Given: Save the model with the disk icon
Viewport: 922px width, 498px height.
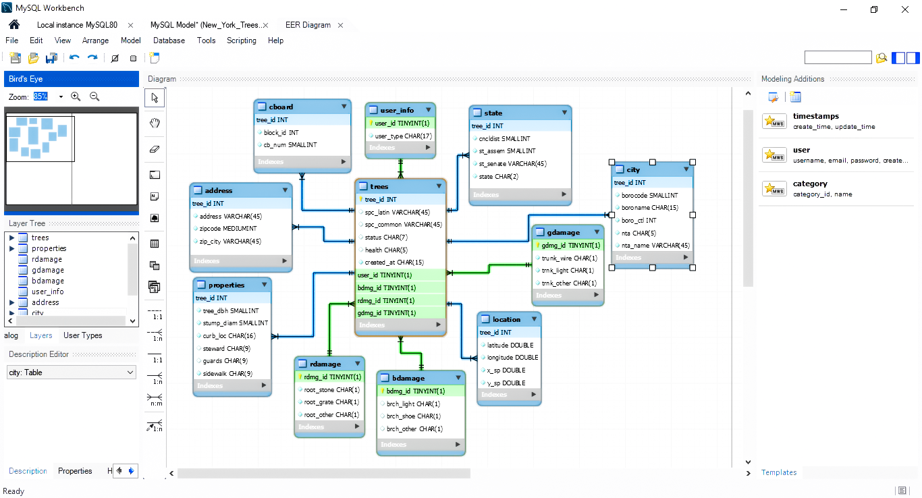Looking at the screenshot, I should (x=51, y=58).
